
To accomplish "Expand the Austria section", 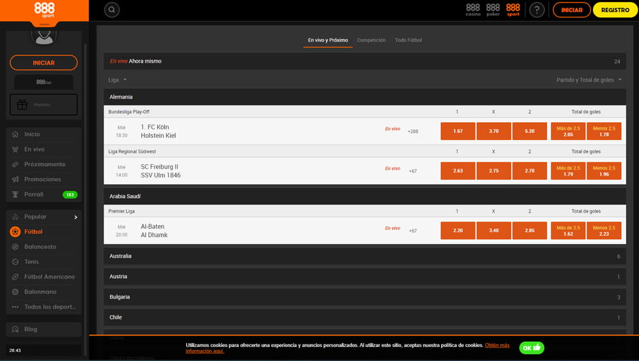I will 365,277.
